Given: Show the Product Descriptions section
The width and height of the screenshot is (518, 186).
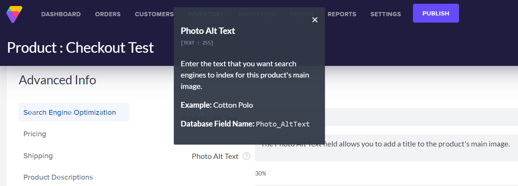Looking at the screenshot, I should (58, 177).
